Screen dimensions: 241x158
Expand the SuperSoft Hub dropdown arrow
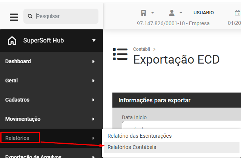[94, 41]
